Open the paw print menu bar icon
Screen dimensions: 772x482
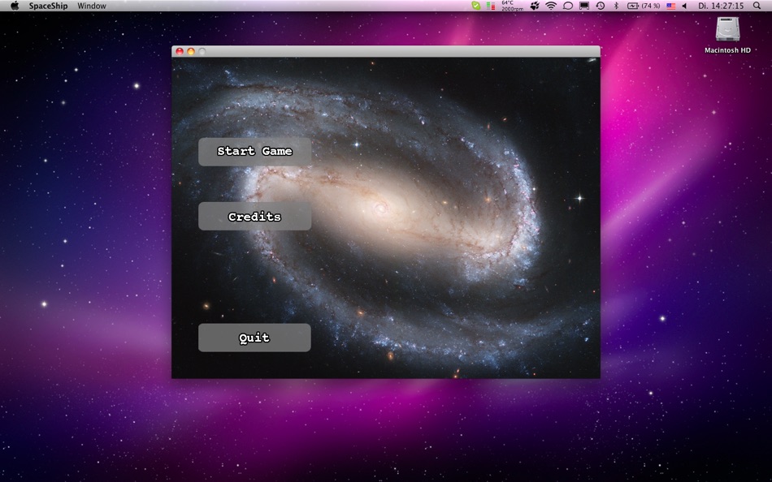(536, 6)
